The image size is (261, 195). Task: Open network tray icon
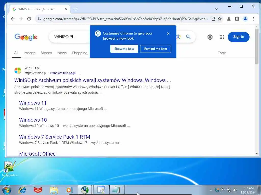[229, 190]
